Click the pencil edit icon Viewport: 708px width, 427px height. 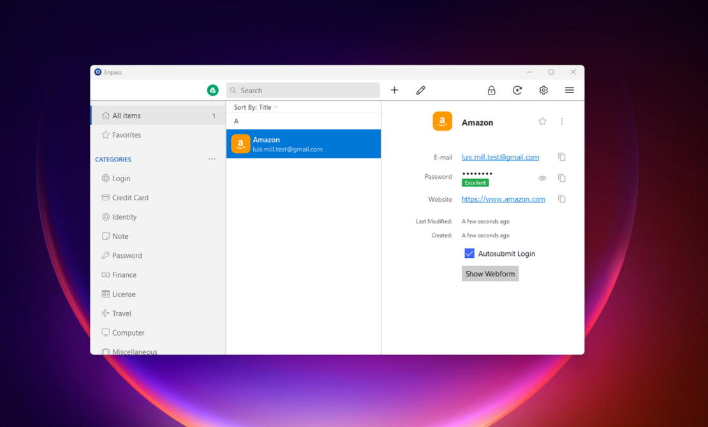pyautogui.click(x=420, y=91)
